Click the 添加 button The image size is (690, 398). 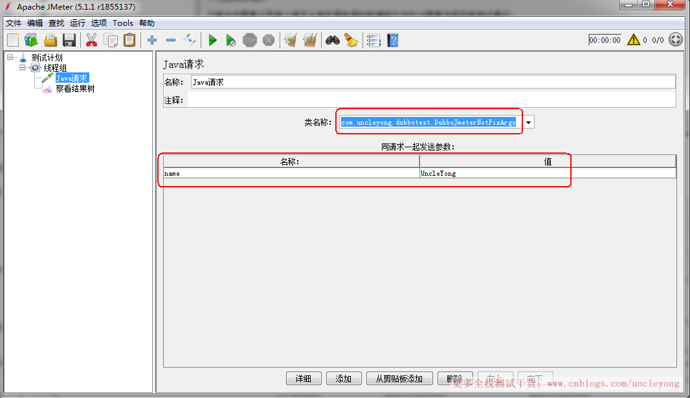344,379
